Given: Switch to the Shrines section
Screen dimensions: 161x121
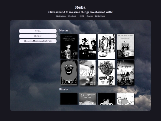Looking at the screenshot, I should tap(38, 36).
